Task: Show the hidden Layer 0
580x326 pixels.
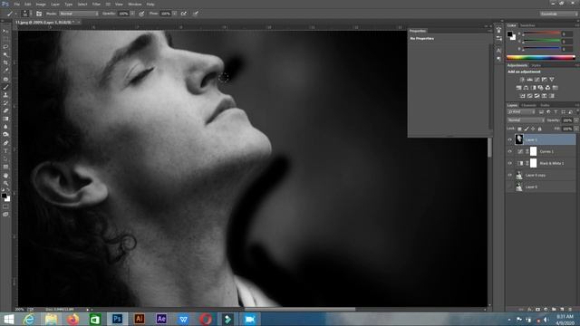Action: pyautogui.click(x=510, y=187)
